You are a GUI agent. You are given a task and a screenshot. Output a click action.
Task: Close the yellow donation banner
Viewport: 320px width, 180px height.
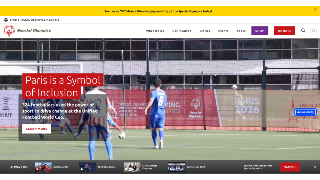315,10
